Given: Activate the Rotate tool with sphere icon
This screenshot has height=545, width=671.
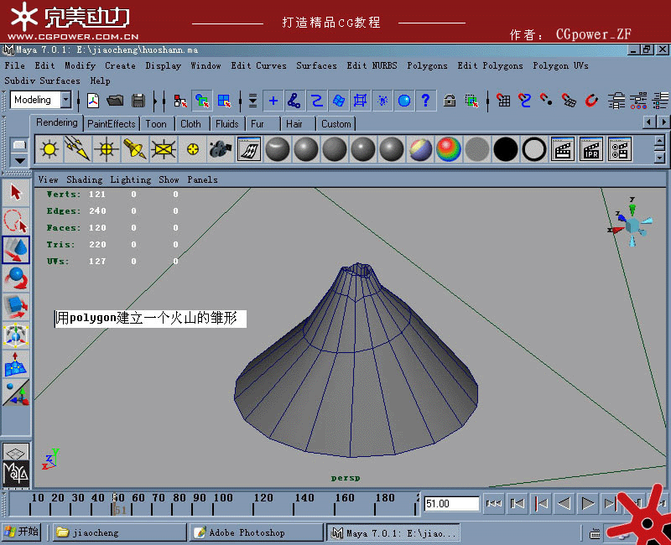Looking at the screenshot, I should pyautogui.click(x=16, y=278).
